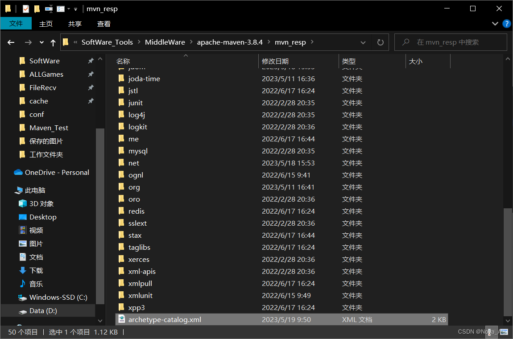Click the Properties quick access icon
513x339 pixels.
(26, 9)
